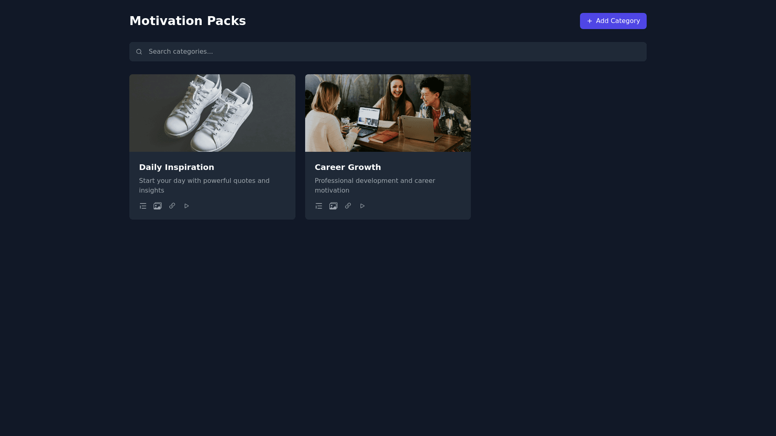
Task: Click the magnifier search icon
Action: [x=139, y=52]
